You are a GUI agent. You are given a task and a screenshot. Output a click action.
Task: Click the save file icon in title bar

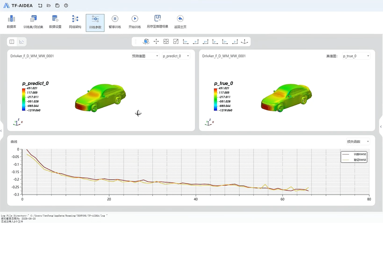click(x=57, y=6)
